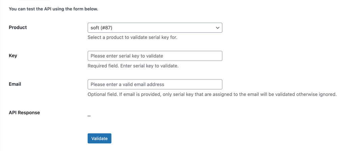This screenshot has width=347, height=151.
Task: Click the 'Optional field' hint under Email
Action: tap(212, 94)
